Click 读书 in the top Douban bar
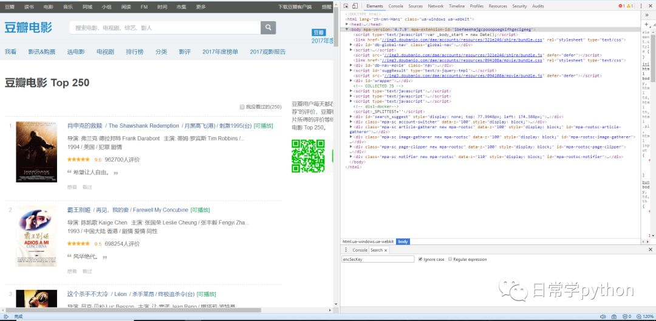The image size is (656, 321). [29, 7]
